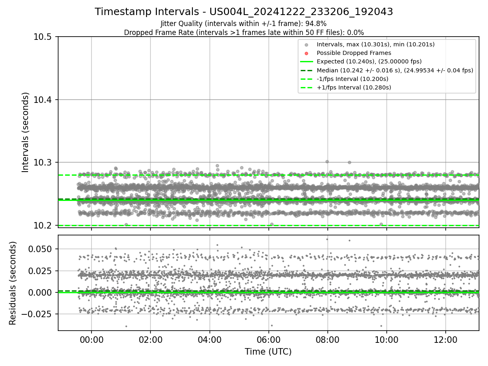Click the solid green line sample beside 'Expected'
Screen dimensions: 488x366
307,62
